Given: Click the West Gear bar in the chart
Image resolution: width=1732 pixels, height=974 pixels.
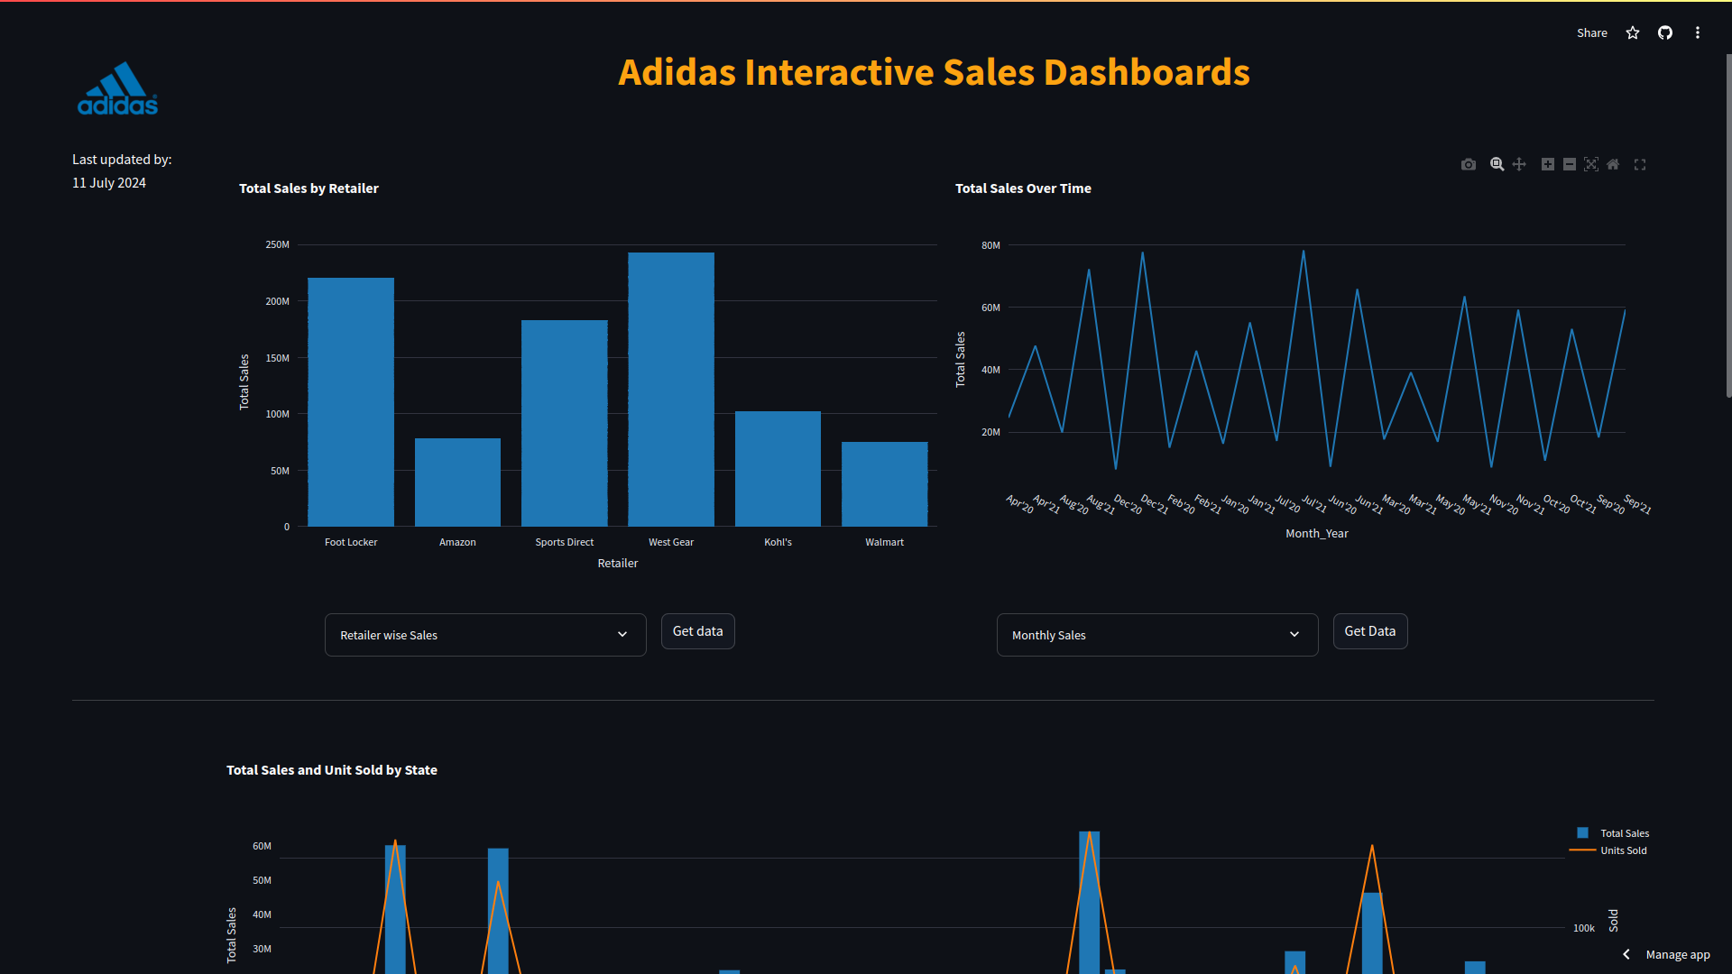Looking at the screenshot, I should (671, 388).
